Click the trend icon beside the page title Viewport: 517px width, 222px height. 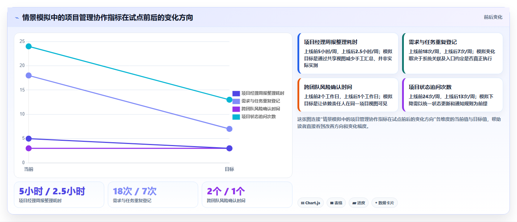17,17
